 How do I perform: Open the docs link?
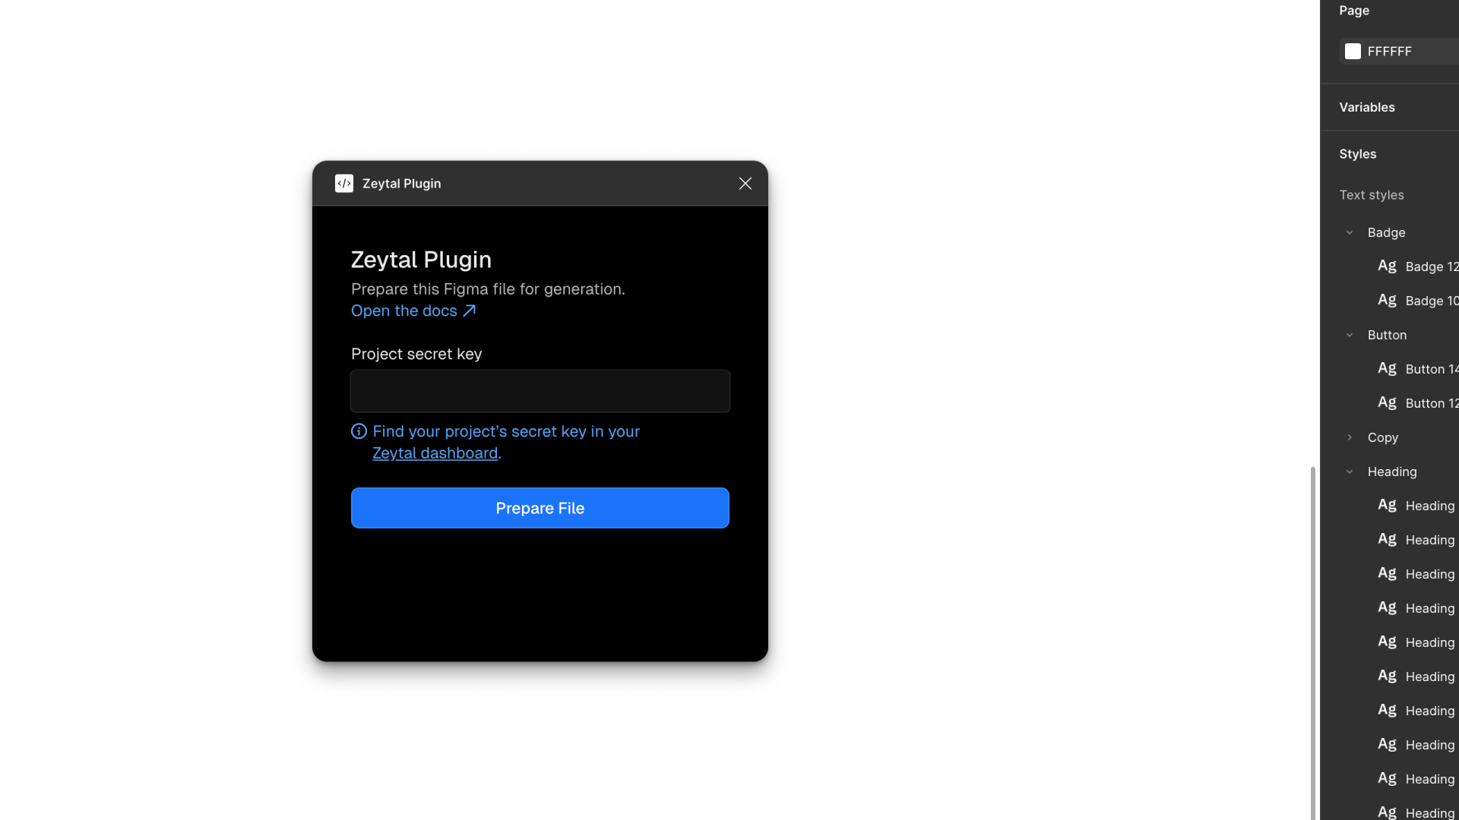tap(404, 311)
